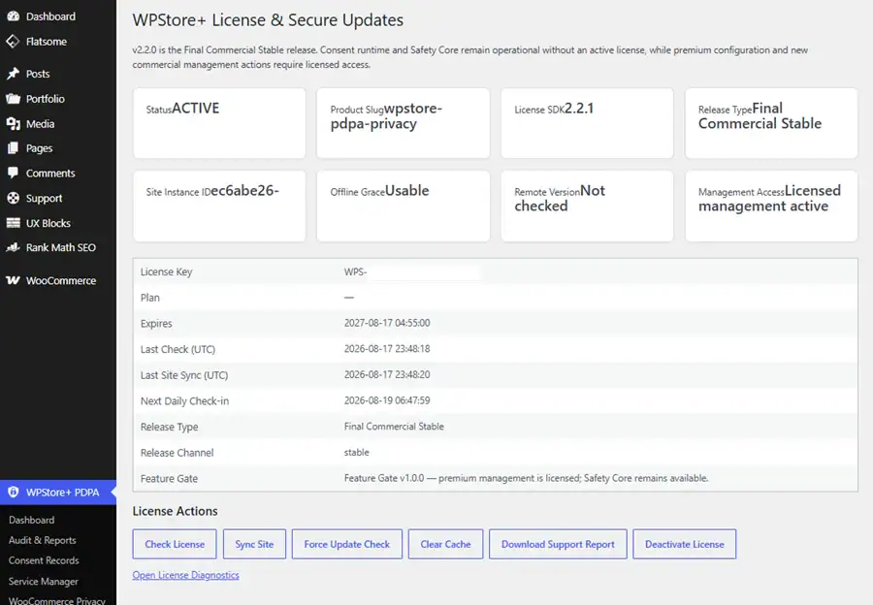Click the Posts pin icon

pyautogui.click(x=13, y=74)
